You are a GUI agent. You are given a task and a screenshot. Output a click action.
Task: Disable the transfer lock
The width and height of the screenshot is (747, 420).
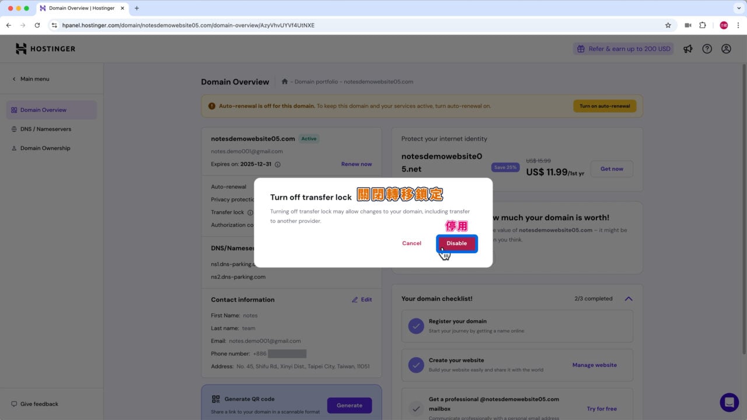(x=456, y=243)
